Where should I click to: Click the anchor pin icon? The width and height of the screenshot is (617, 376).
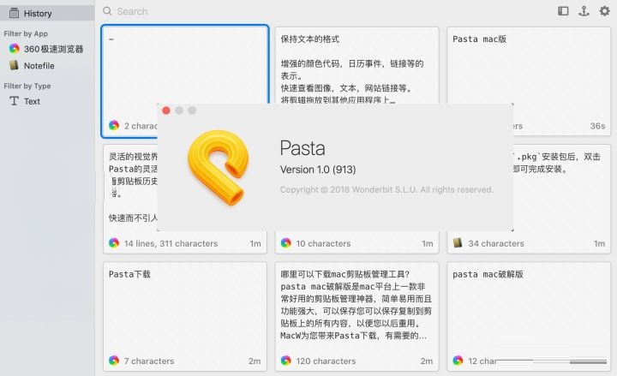(584, 11)
